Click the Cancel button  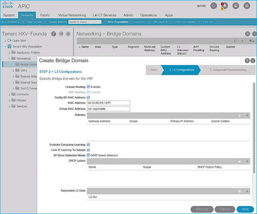coord(225,209)
